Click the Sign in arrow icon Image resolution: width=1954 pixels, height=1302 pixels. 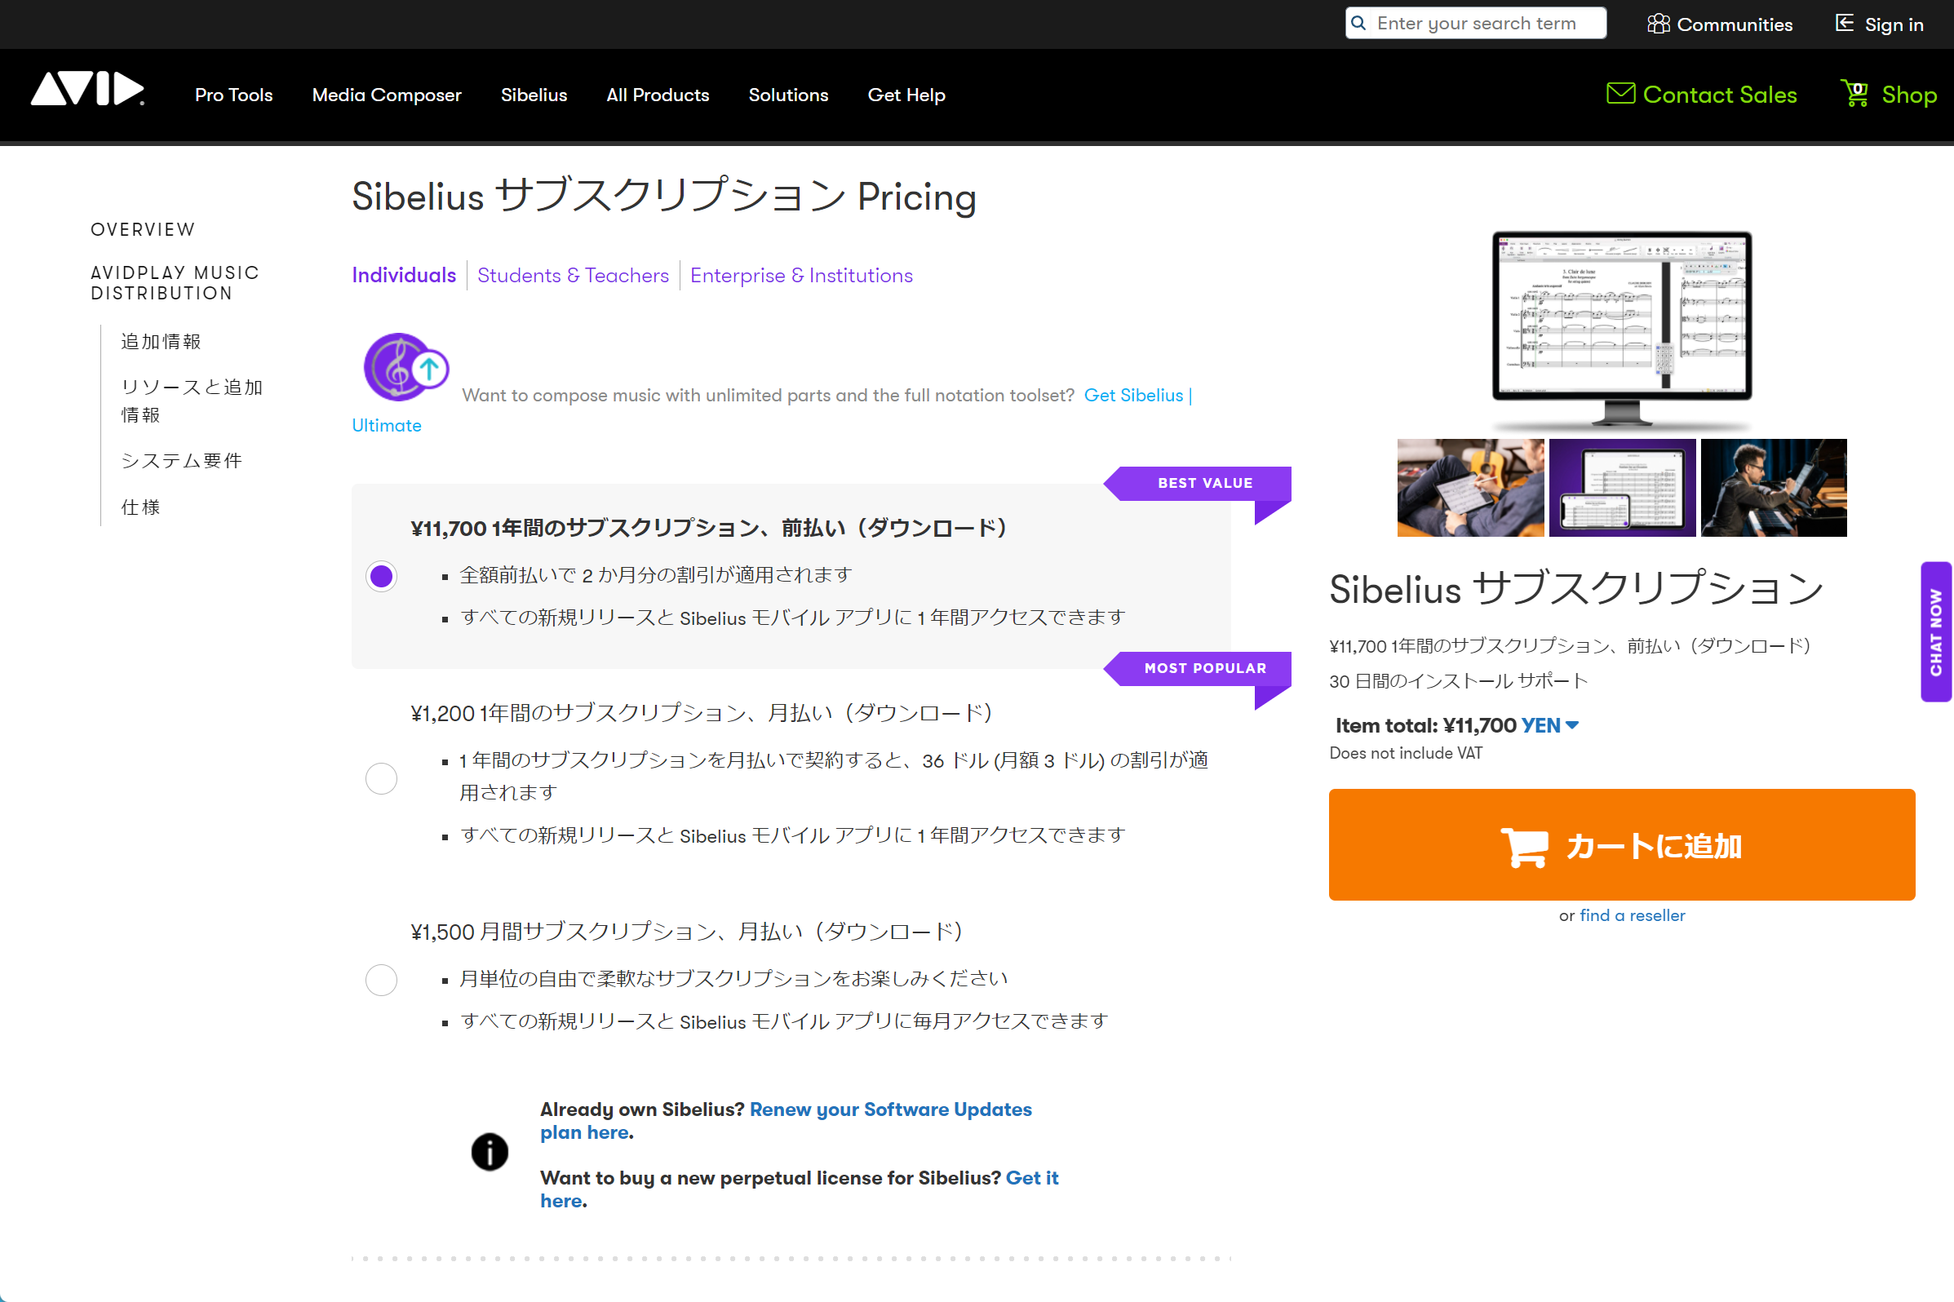[x=1845, y=23]
